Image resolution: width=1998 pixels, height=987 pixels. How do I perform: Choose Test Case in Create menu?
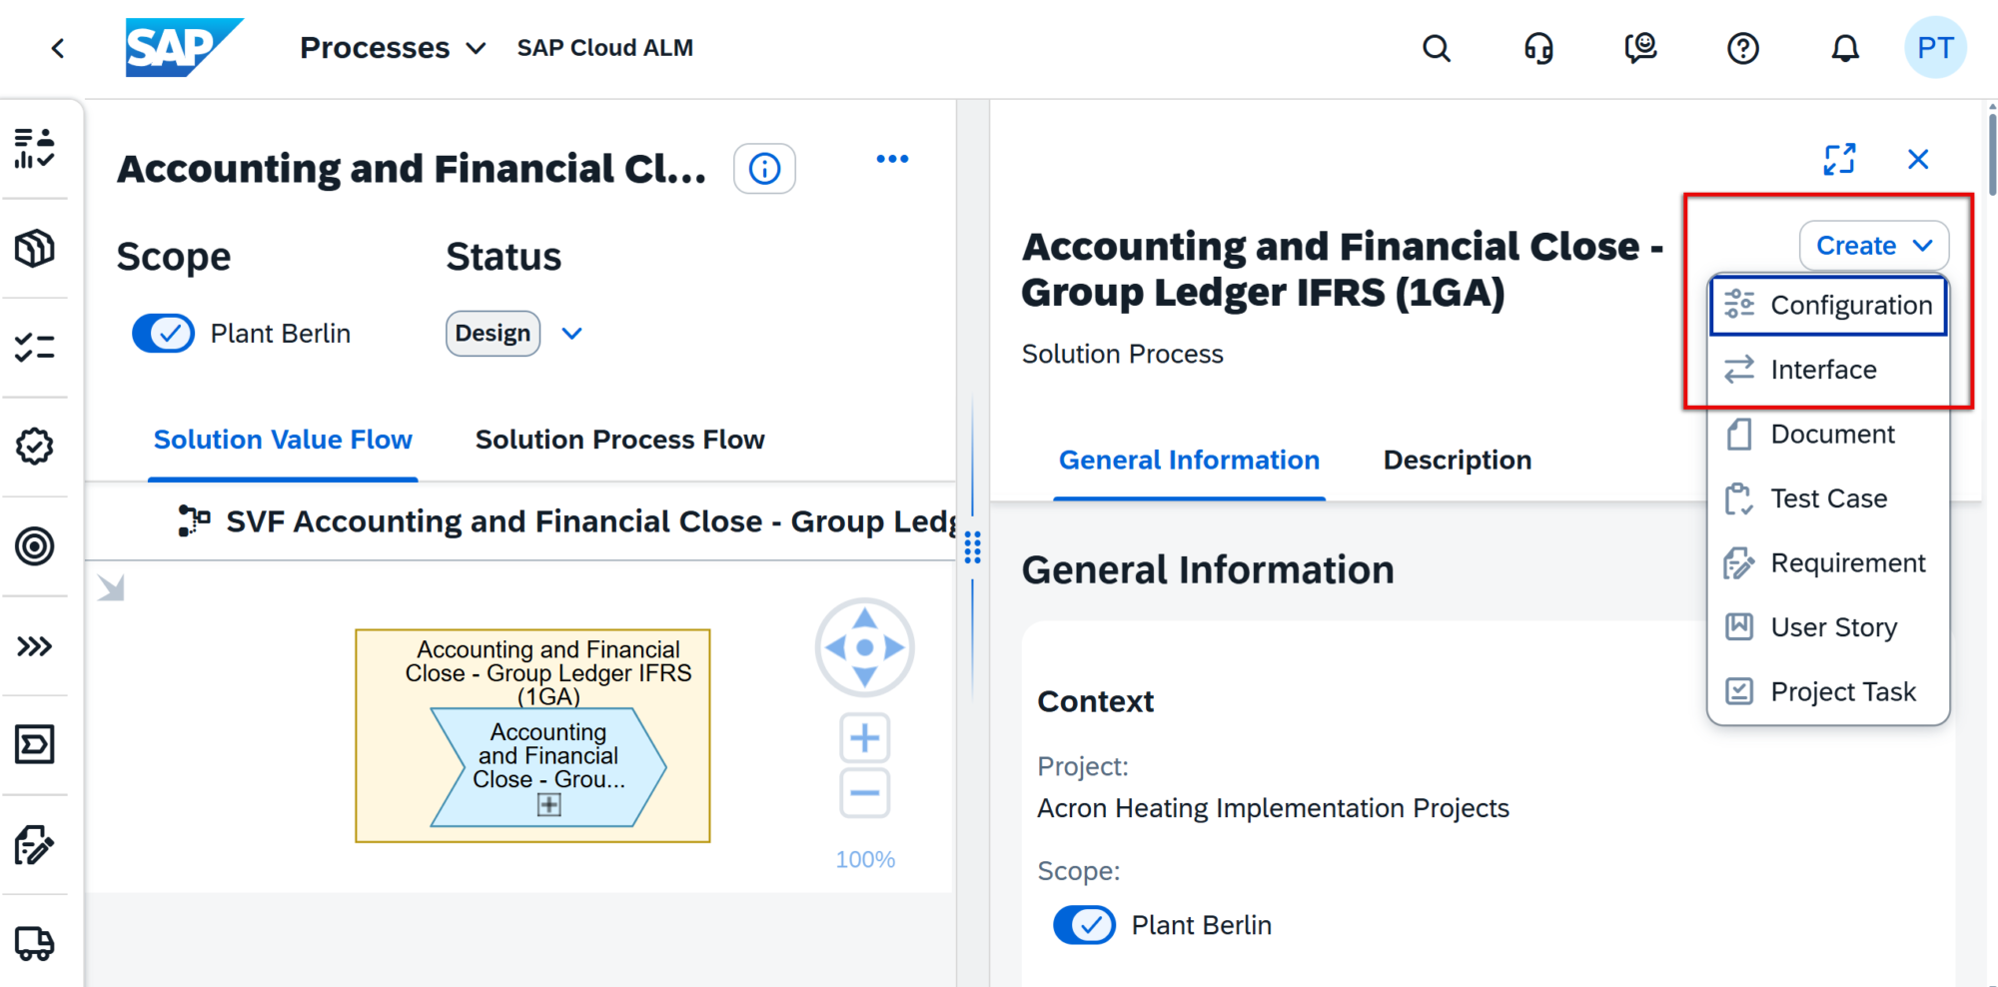tap(1828, 498)
